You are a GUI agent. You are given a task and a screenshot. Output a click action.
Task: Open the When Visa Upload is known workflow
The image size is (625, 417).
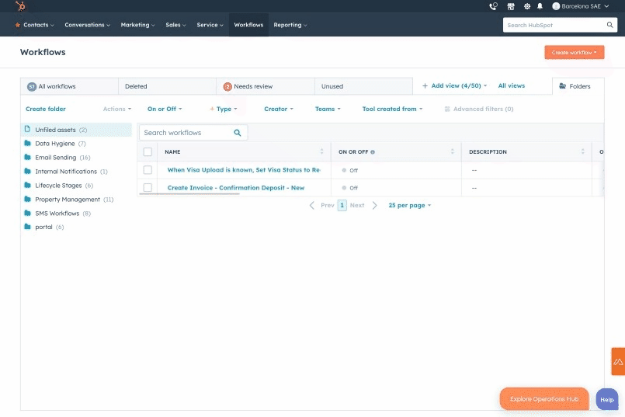[244, 170]
